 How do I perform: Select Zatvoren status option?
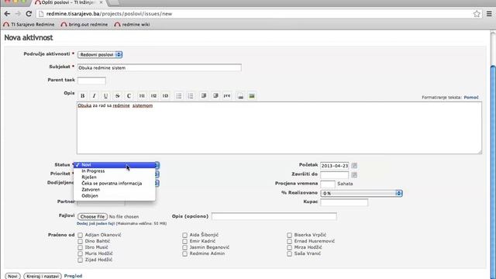(x=115, y=189)
